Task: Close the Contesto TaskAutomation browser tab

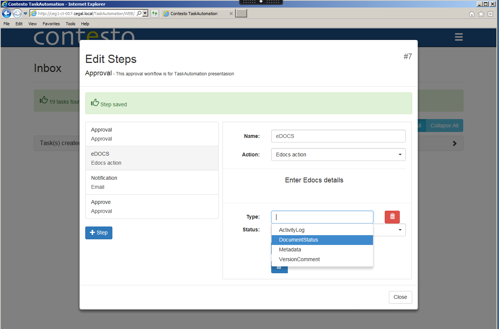Action: (x=231, y=14)
